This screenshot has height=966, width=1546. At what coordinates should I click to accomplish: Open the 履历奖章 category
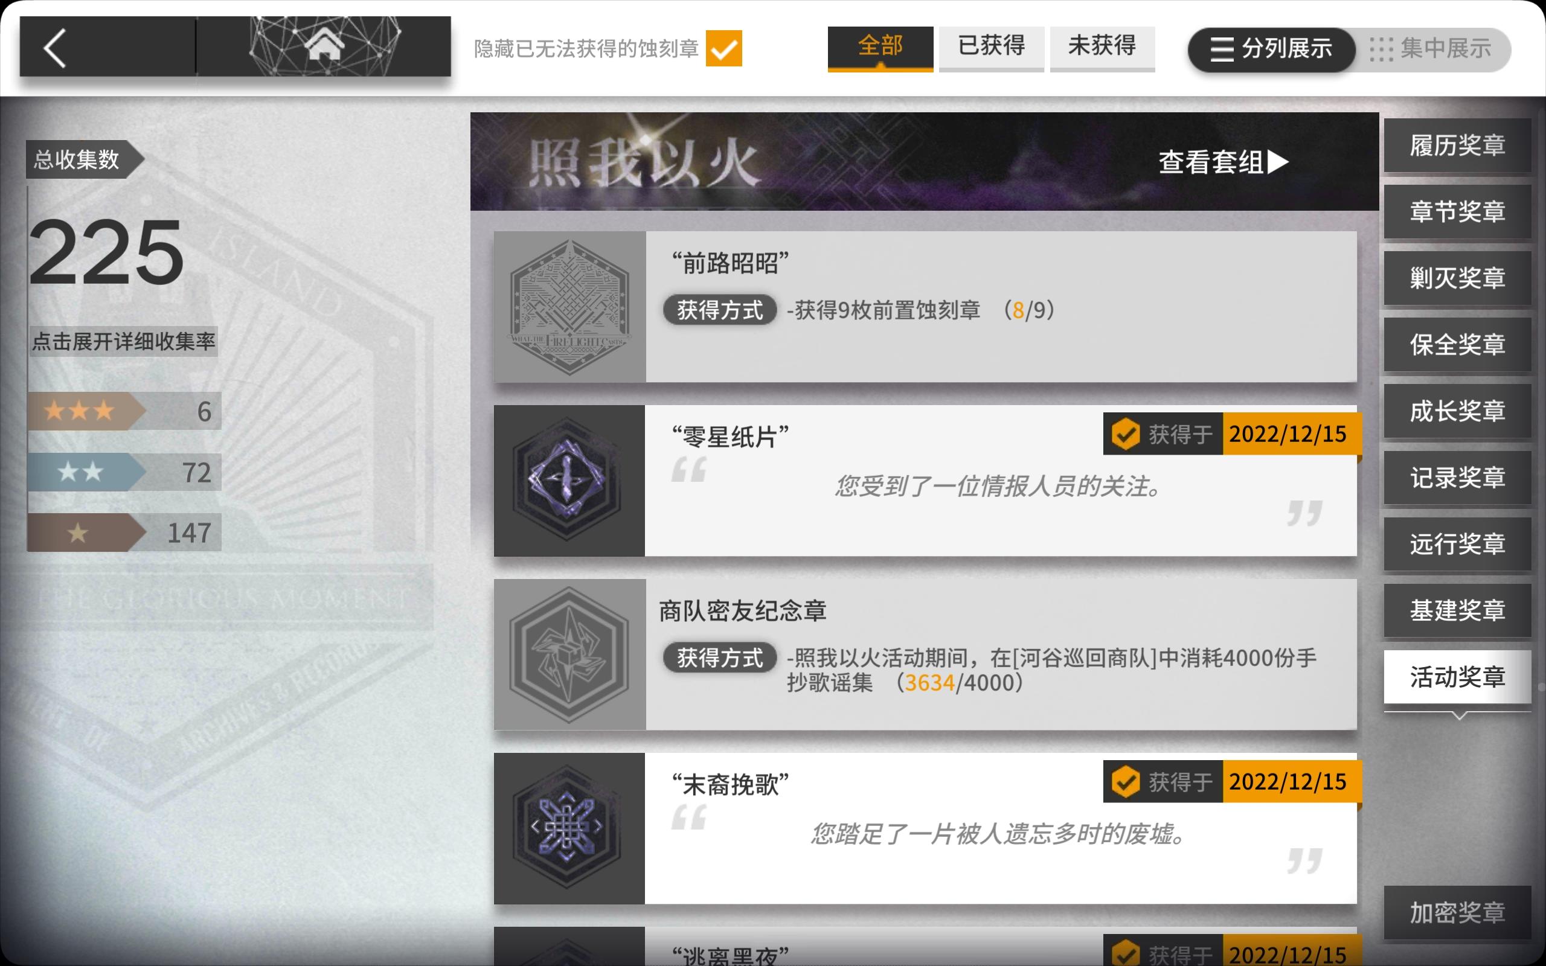1458,146
